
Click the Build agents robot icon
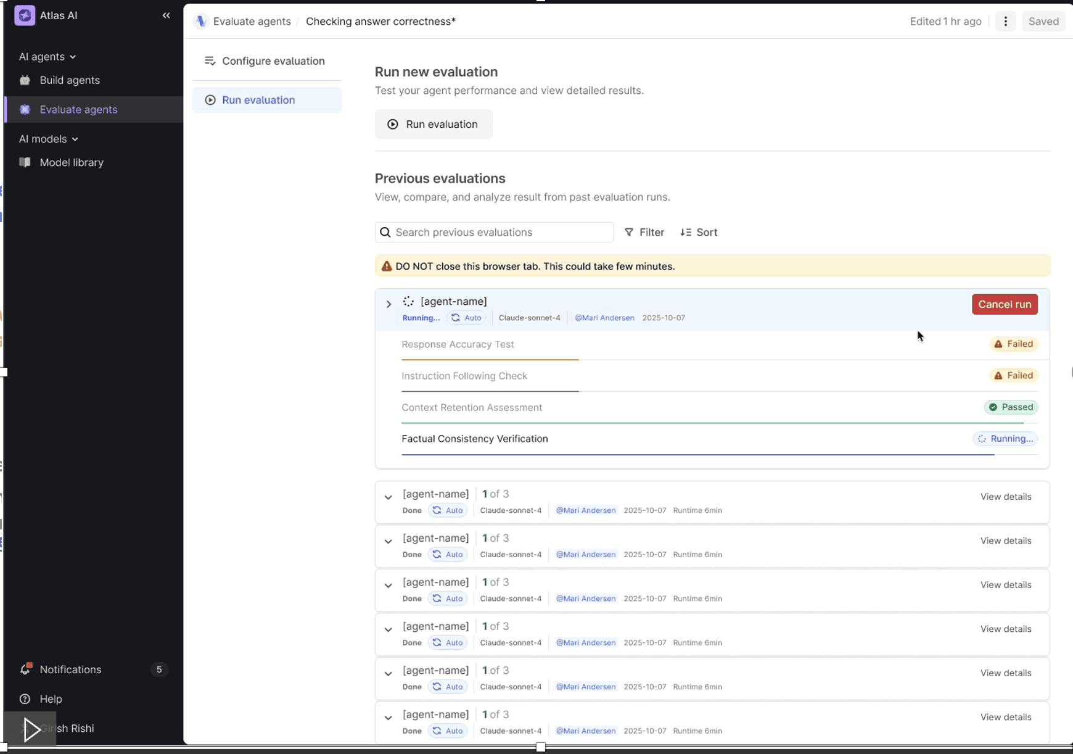coord(25,80)
